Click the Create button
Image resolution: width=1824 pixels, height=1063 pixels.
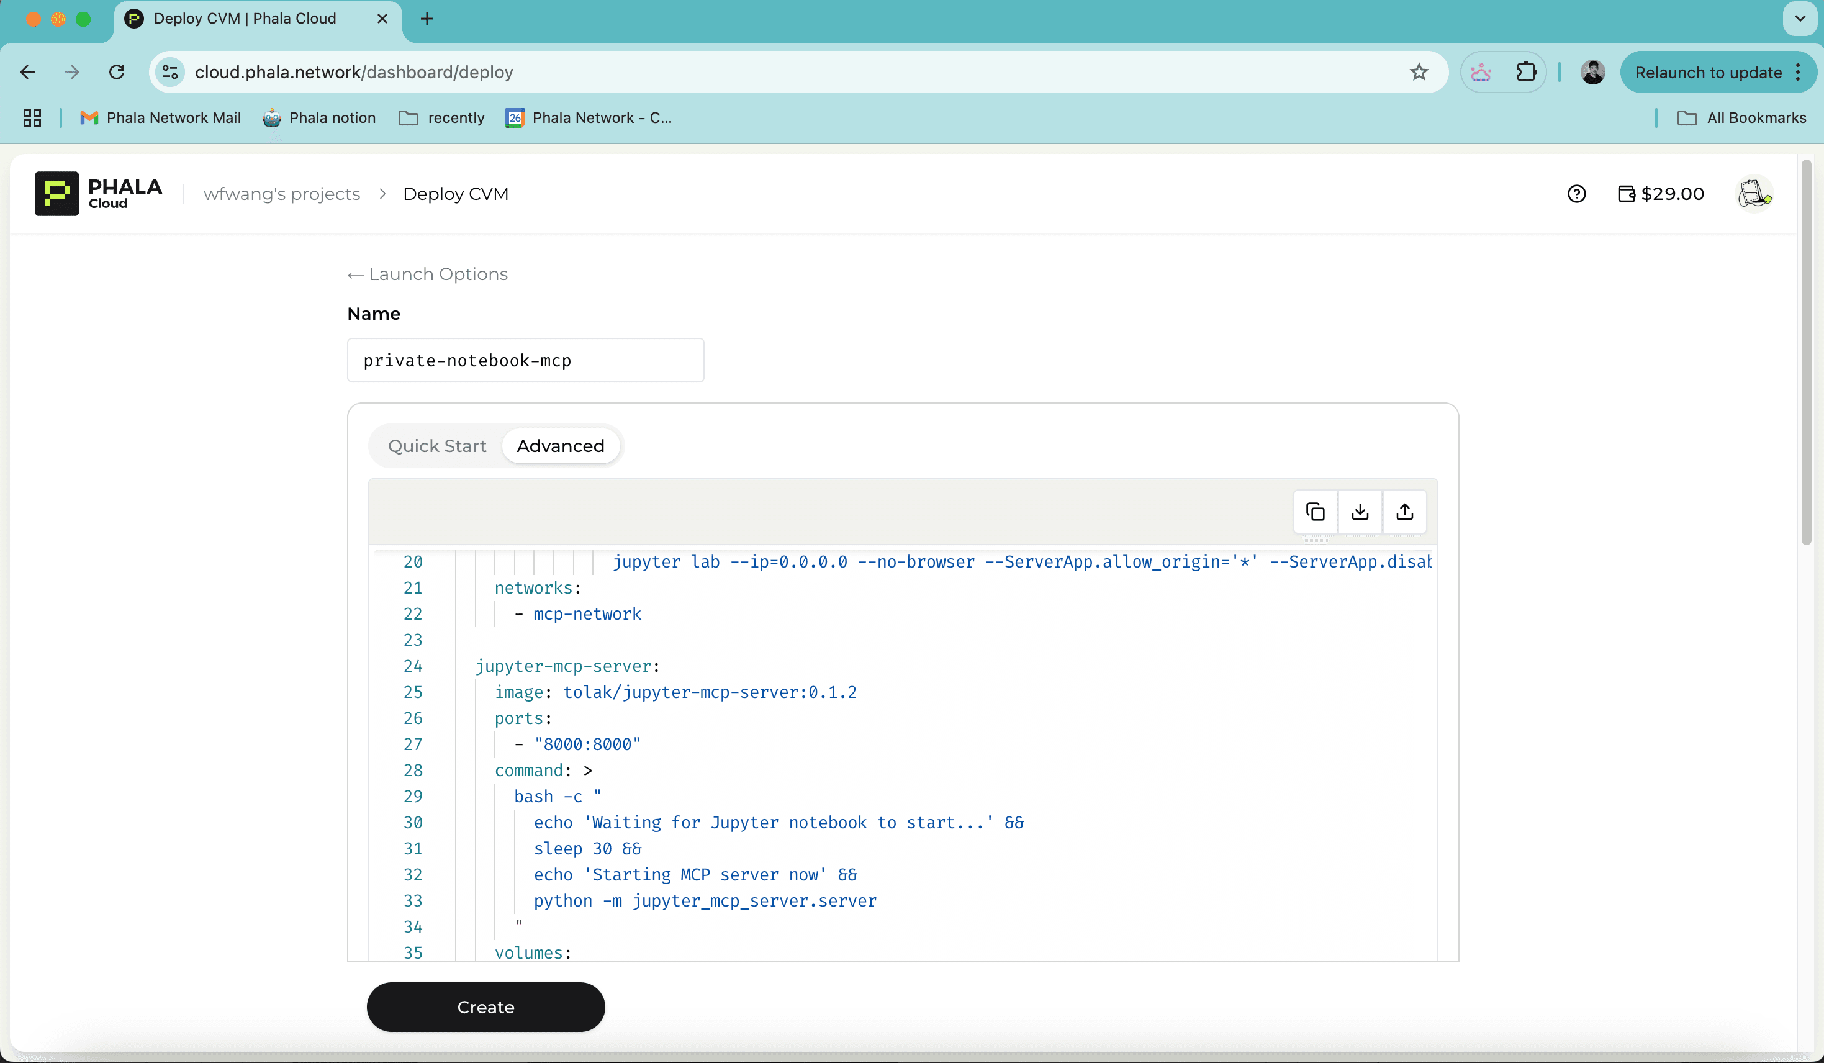point(485,1006)
